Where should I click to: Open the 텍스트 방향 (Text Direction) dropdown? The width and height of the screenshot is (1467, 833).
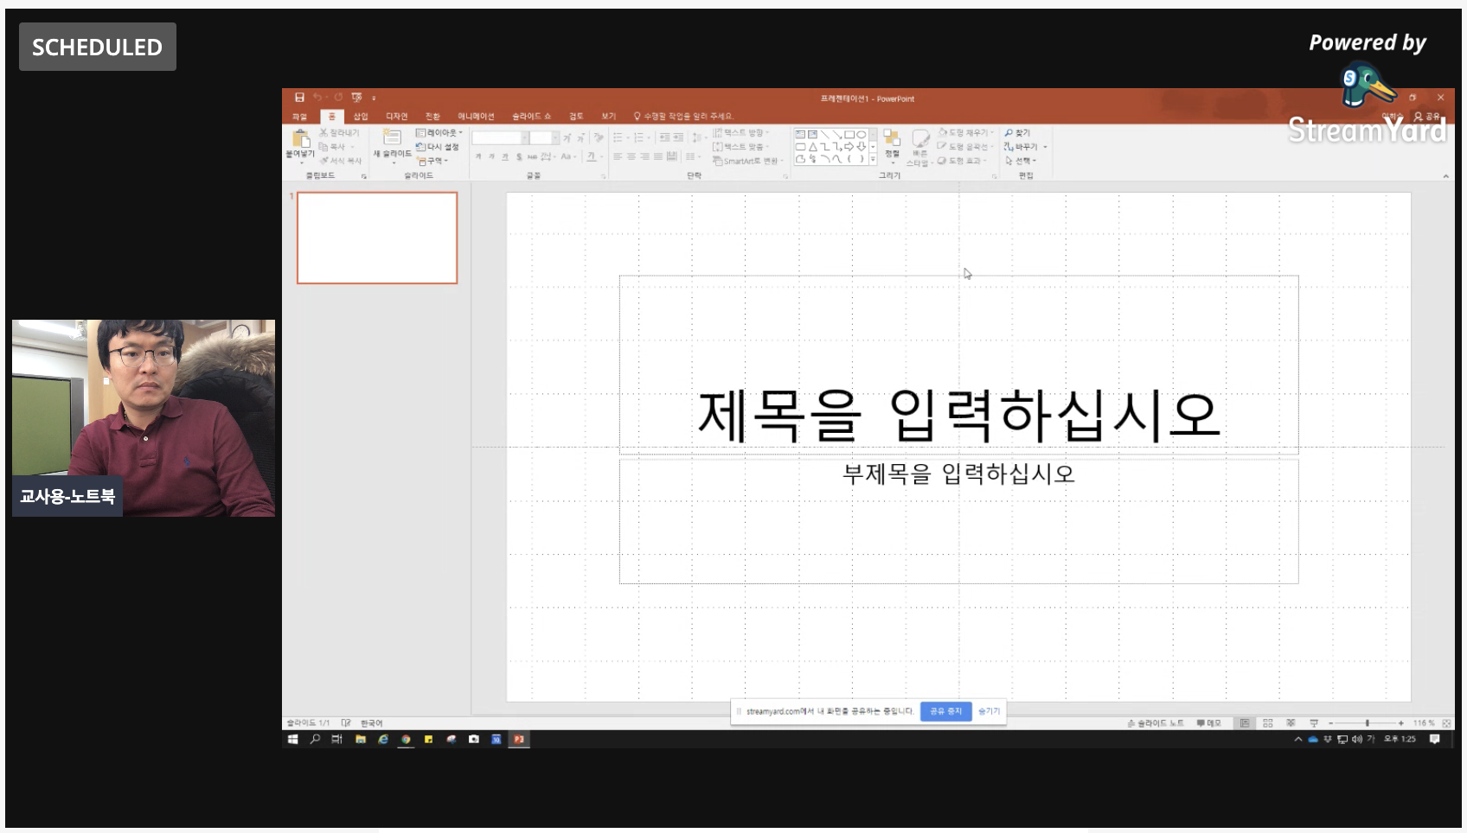coord(740,132)
